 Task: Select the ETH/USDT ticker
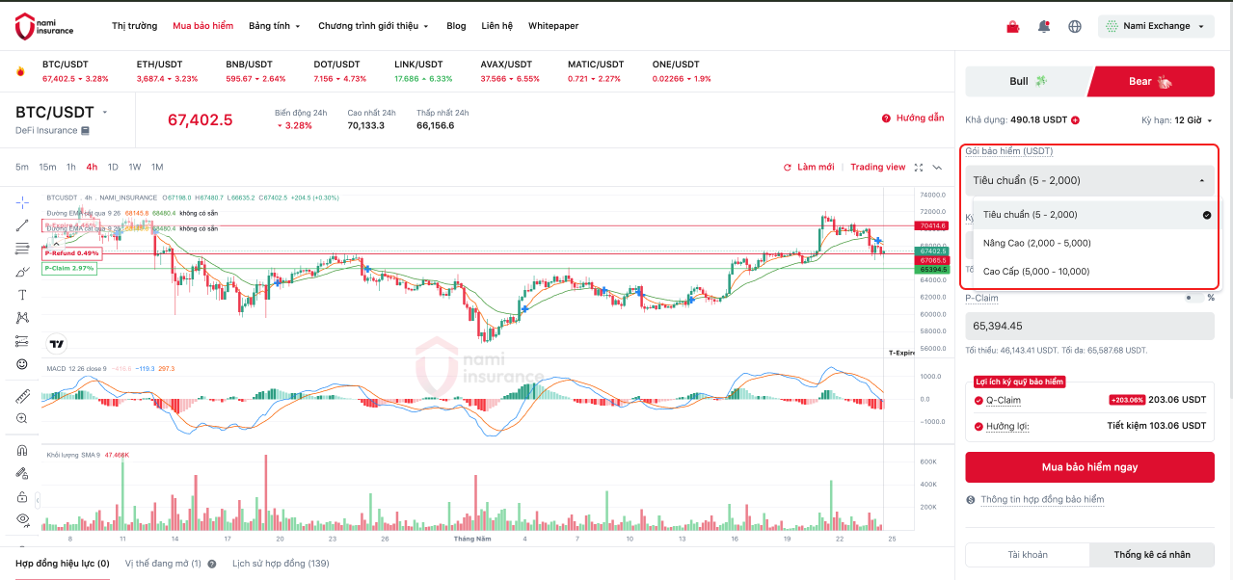pos(167,71)
